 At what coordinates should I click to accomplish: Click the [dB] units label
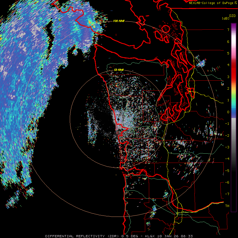[226, 18]
